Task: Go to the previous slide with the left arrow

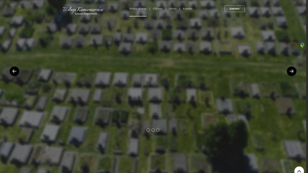Action: click(x=15, y=71)
